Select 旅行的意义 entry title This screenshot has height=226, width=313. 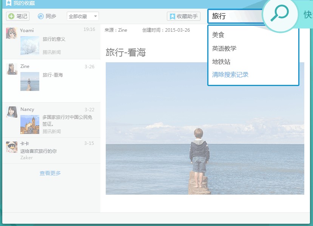click(x=54, y=39)
